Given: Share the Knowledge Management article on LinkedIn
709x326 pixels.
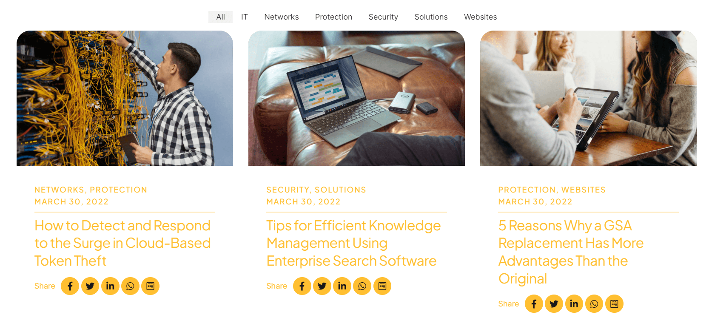Looking at the screenshot, I should [x=342, y=286].
